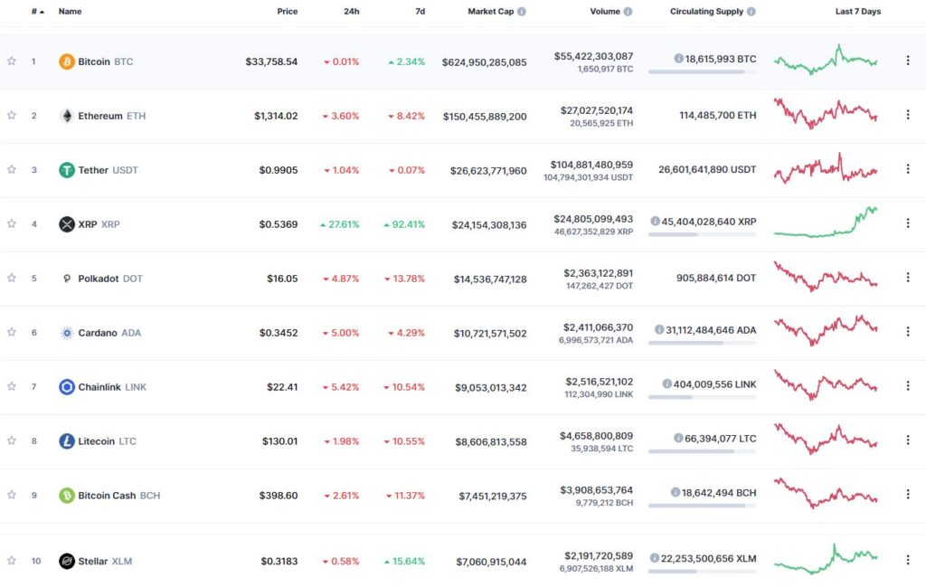Sort the table by Name column
Screen dimensions: 926x587
(70, 11)
